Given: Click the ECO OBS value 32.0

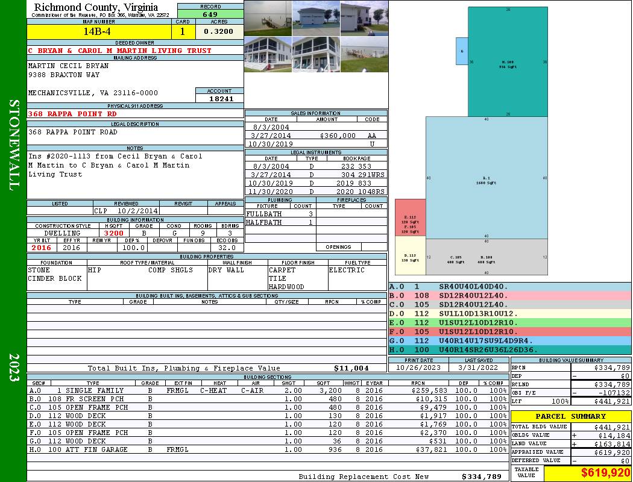Looking at the screenshot, I should click(x=227, y=248).
